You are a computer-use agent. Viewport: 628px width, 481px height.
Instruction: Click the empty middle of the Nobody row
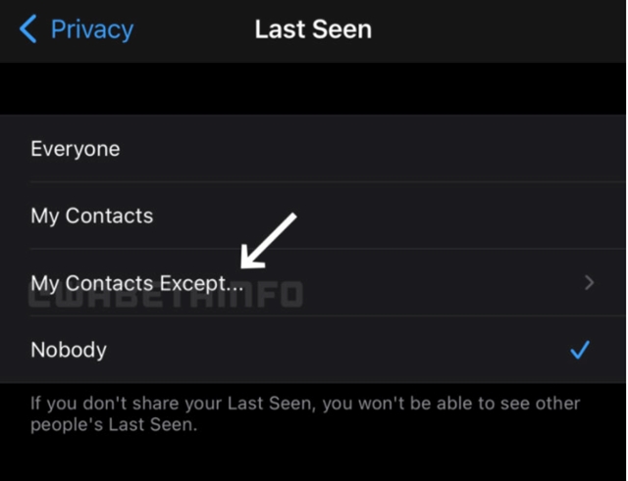(338, 350)
